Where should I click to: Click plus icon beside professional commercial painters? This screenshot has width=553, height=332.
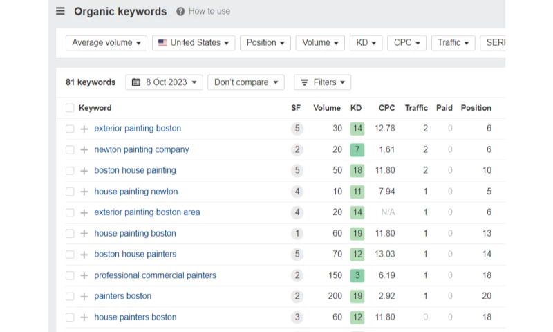coord(84,275)
